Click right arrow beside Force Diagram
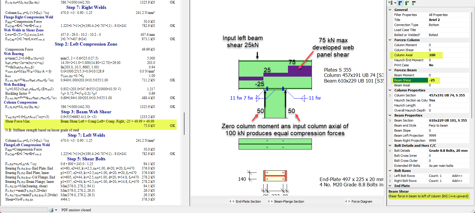This screenshot has width=475, height=213. 349,201
